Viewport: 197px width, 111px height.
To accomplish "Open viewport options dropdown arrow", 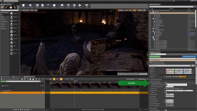I will pyautogui.click(x=21, y=10).
